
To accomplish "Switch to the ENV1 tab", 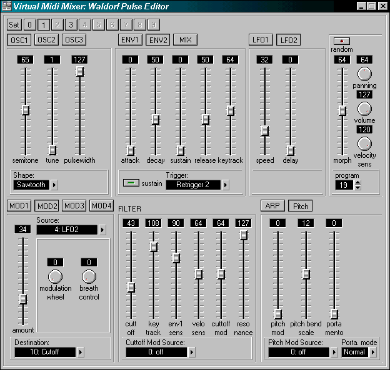I will click(x=130, y=40).
